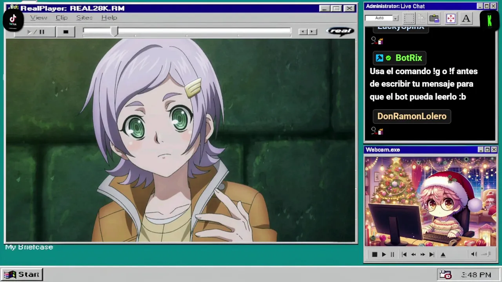The width and height of the screenshot is (502, 282).
Task: Pause the Webcam.exe player
Action: coord(392,255)
